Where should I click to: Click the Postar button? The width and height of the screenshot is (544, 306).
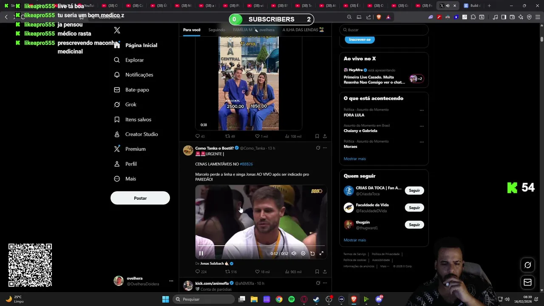140,198
